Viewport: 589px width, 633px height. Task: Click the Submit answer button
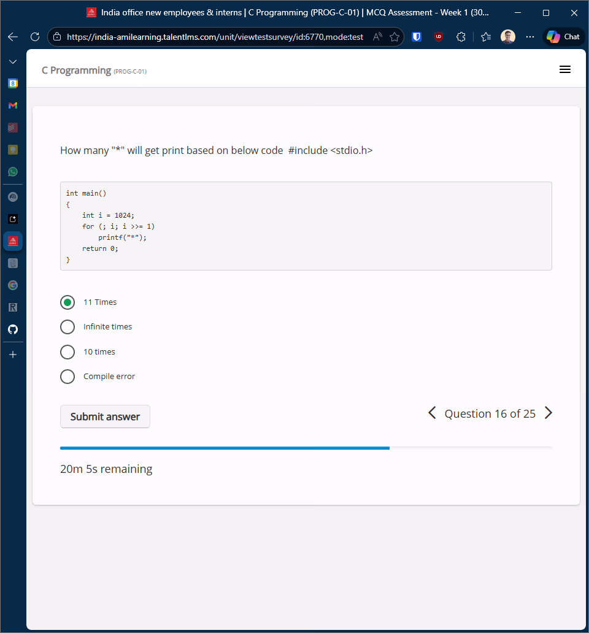click(105, 416)
